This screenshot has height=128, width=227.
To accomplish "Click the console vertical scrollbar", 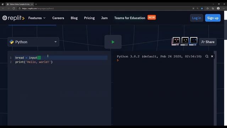I will [x=215, y=88].
